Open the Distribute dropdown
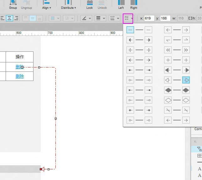202x180 pixels. [68, 4]
